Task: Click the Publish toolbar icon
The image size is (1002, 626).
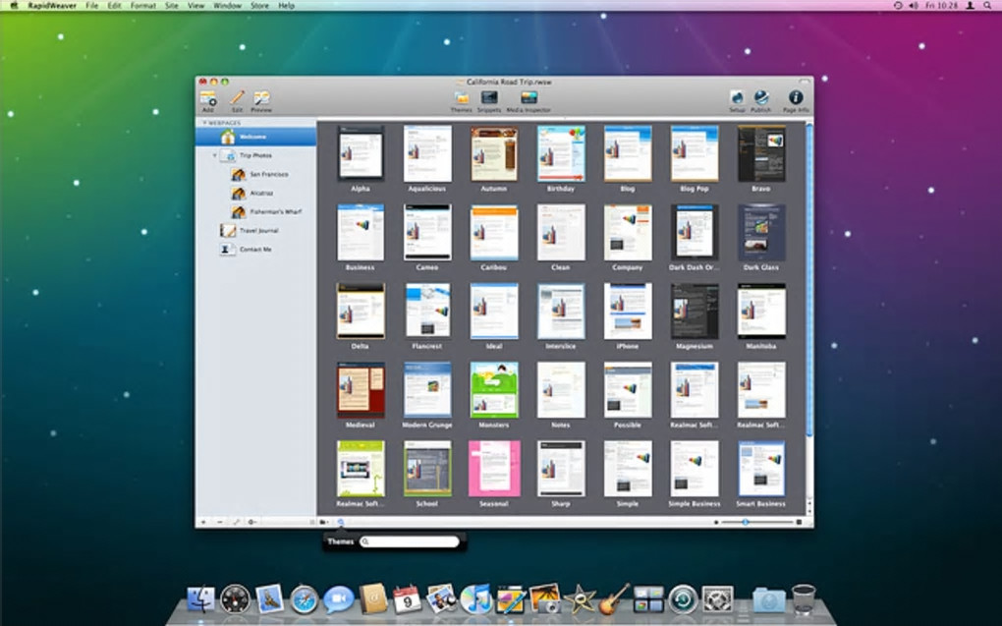Action: tap(761, 98)
